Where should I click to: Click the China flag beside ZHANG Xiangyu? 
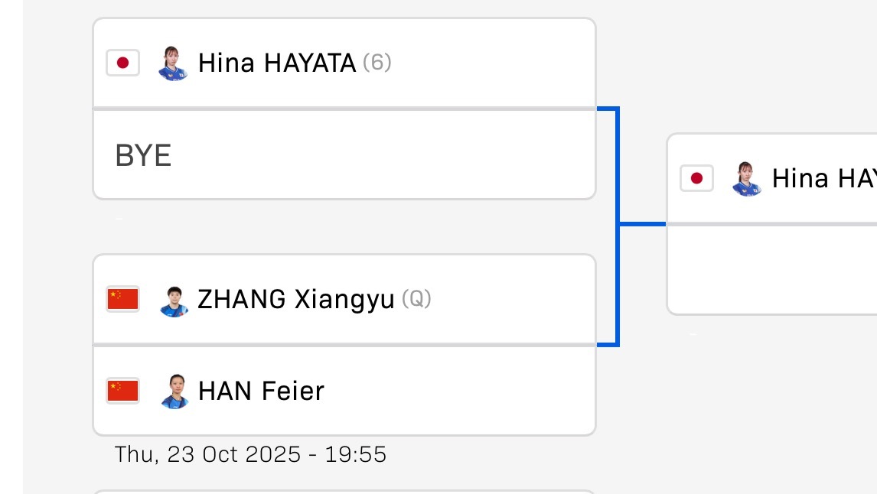122,299
